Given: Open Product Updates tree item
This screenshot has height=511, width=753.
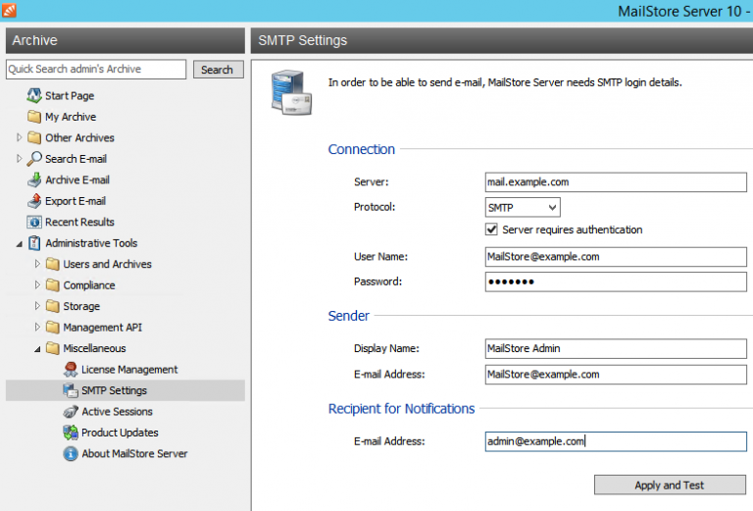Looking at the screenshot, I should point(120,433).
